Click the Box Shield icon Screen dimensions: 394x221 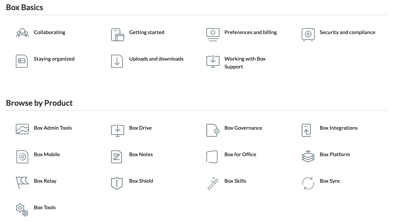coord(117,183)
